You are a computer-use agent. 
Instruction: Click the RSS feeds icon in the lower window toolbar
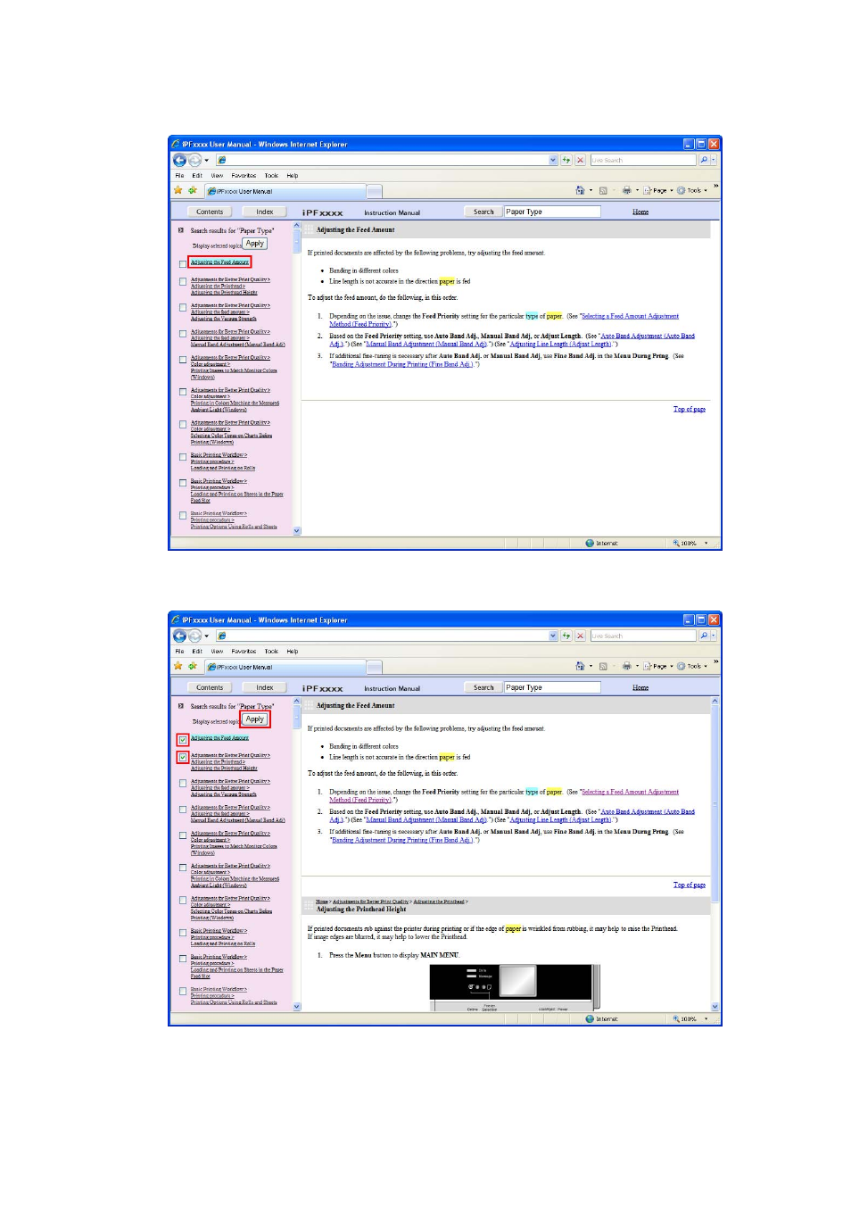pos(603,666)
